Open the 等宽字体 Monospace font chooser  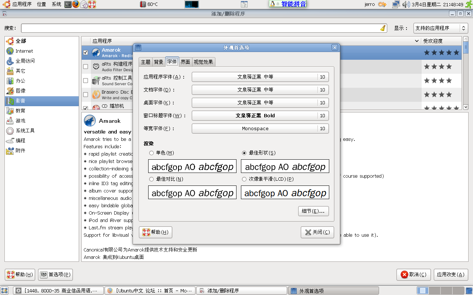pyautogui.click(x=260, y=128)
